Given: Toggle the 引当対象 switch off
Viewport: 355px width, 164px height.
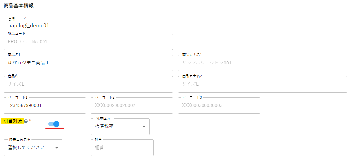Looking at the screenshot, I should tap(54, 124).
